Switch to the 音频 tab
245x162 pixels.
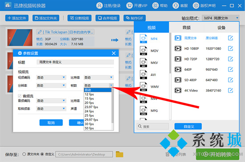point(186,28)
